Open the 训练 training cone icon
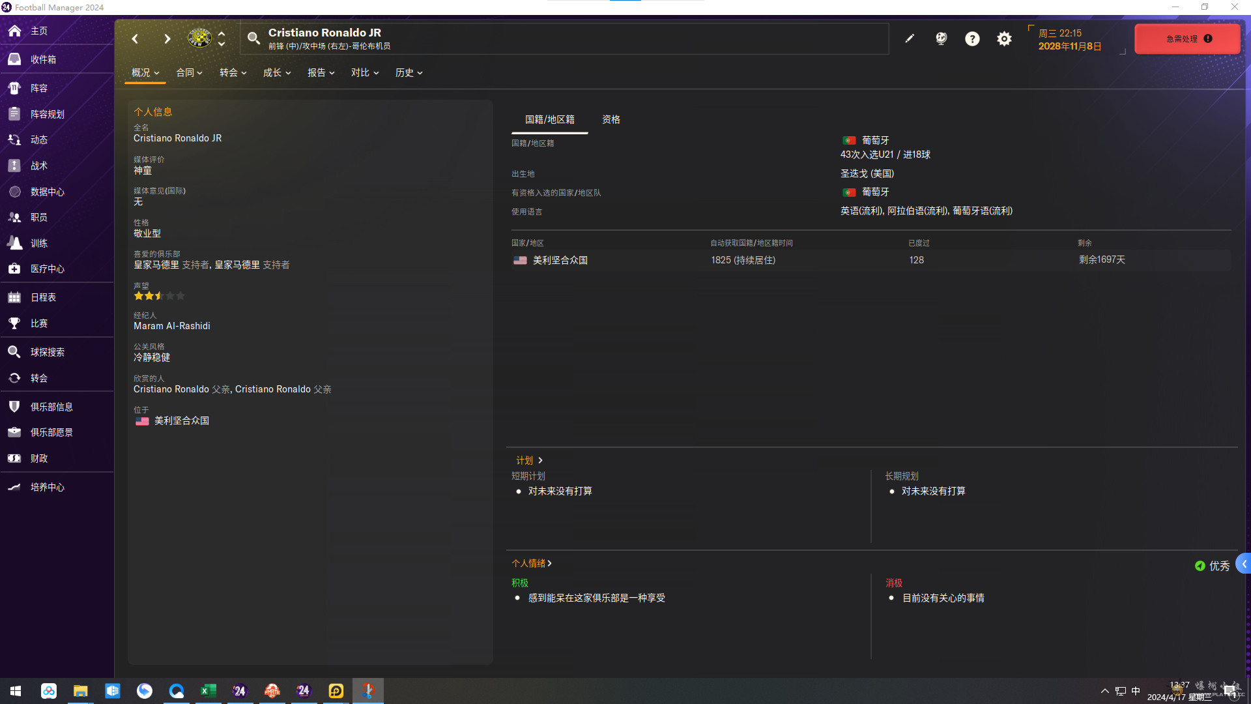 tap(14, 243)
